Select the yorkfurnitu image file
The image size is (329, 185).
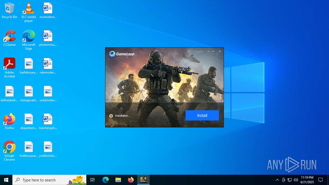(x=48, y=149)
